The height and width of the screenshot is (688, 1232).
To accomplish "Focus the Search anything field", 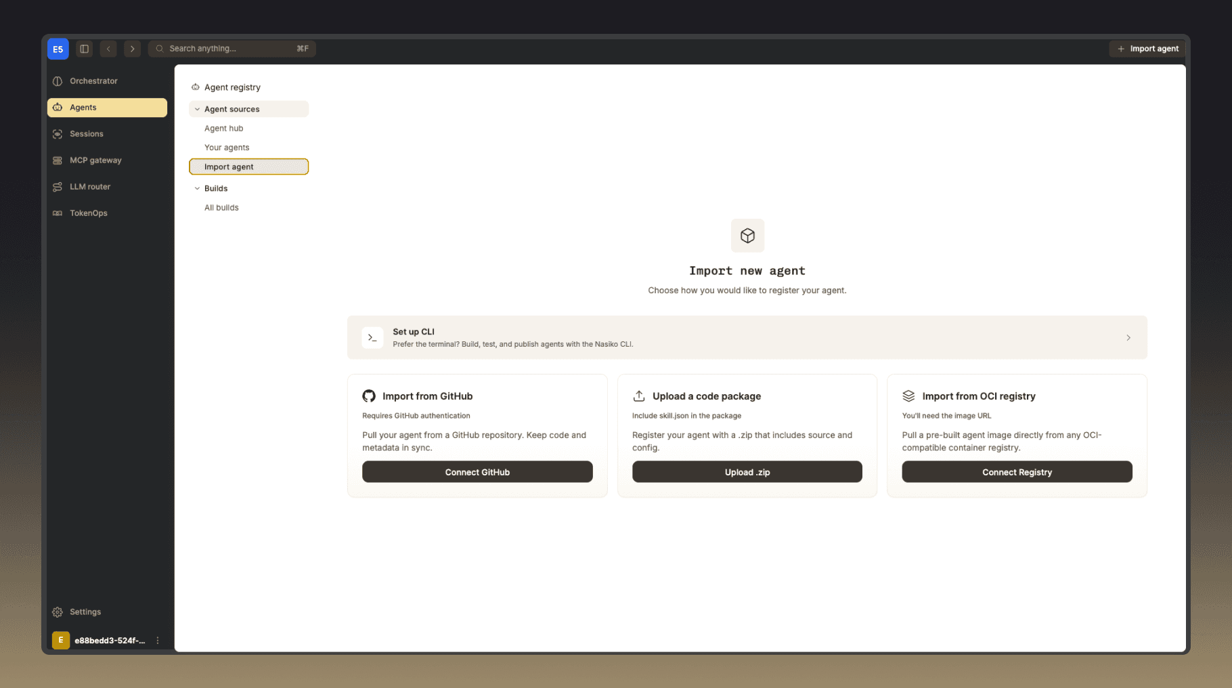I will (232, 49).
